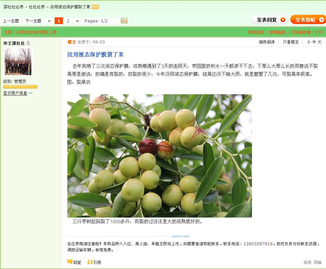Click 发表回复 button
This screenshot has width=326, height=269.
pyautogui.click(x=270, y=20)
